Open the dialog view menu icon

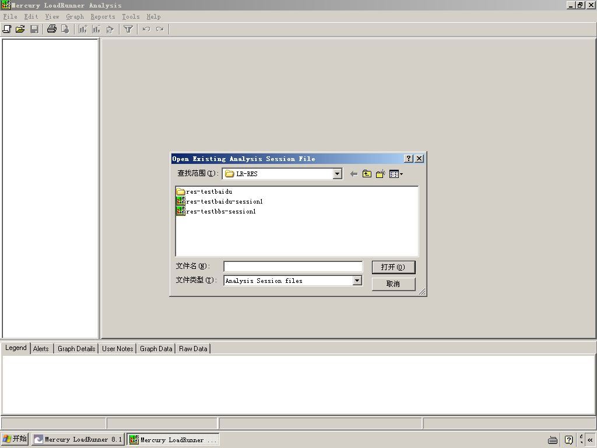tap(396, 174)
